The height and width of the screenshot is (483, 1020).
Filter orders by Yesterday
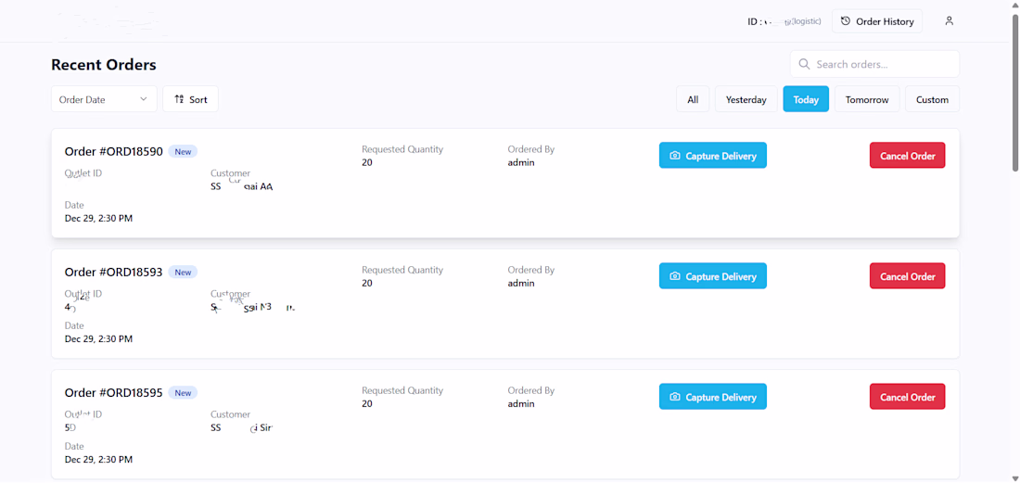746,99
